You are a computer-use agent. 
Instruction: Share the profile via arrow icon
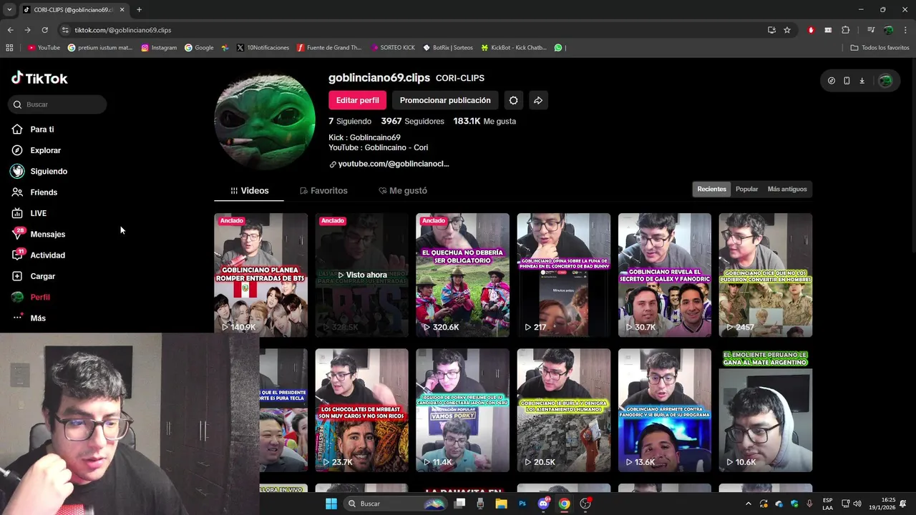click(538, 100)
